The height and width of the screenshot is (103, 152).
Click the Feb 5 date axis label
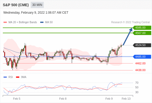pyautogui.click(x=17, y=99)
